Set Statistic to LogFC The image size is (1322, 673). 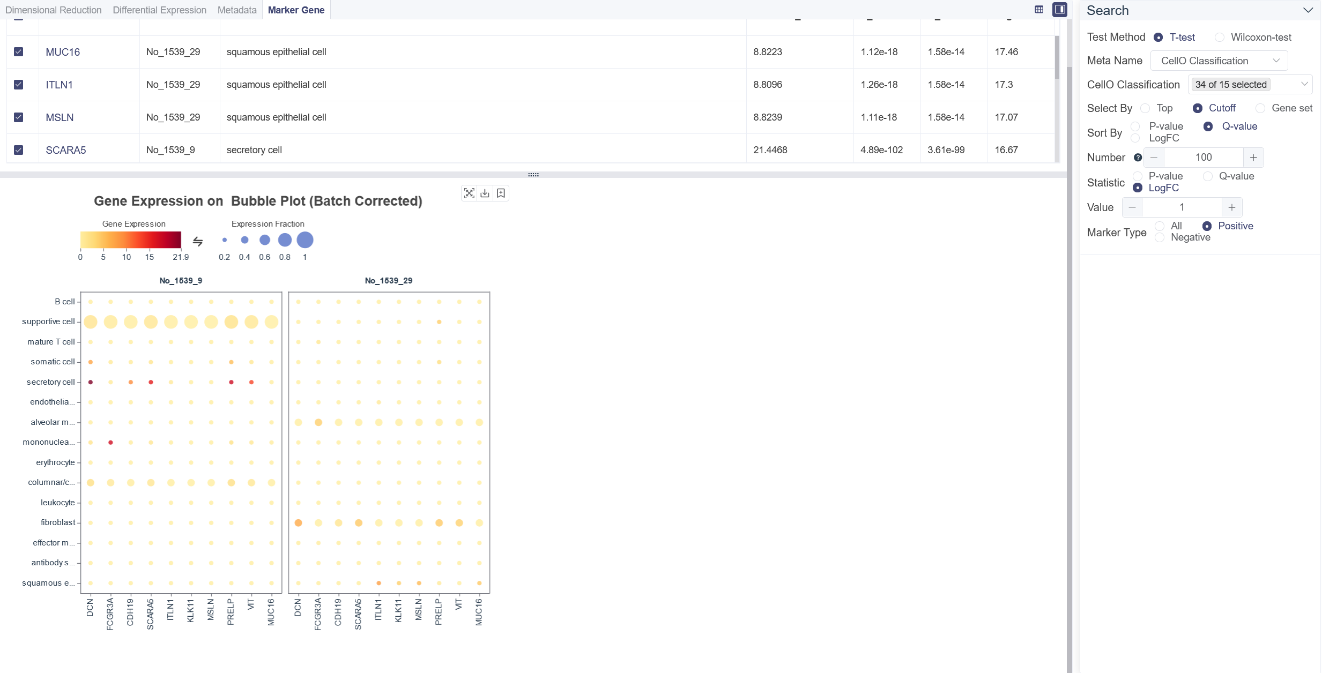pos(1138,188)
